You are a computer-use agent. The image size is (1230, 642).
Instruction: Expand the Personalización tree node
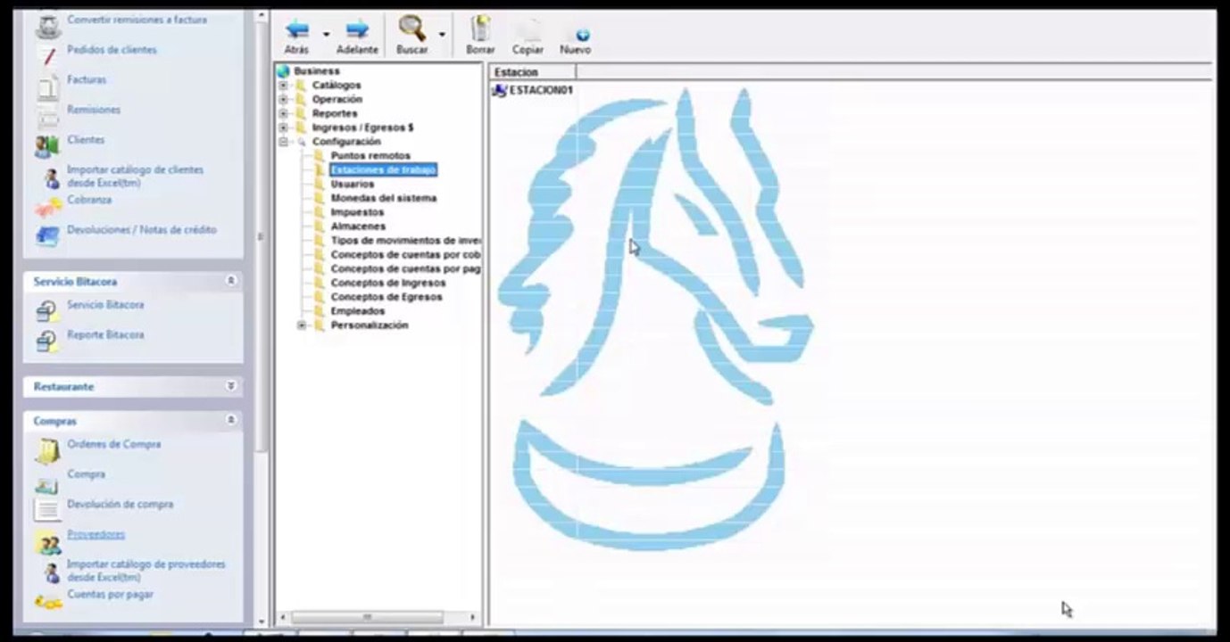click(302, 325)
